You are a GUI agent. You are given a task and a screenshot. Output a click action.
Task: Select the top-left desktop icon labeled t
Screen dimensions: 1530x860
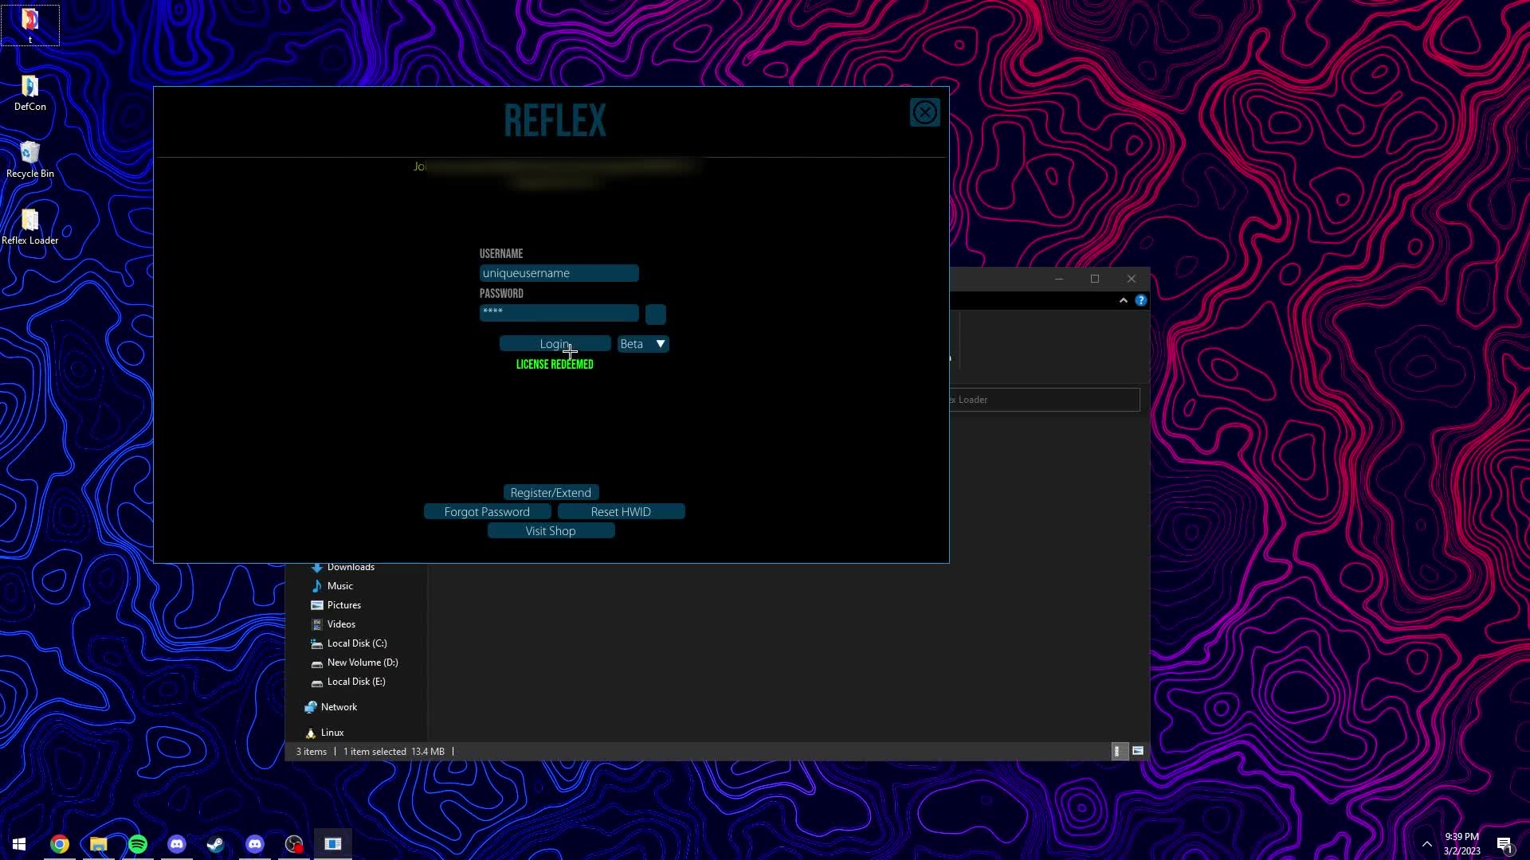(29, 25)
